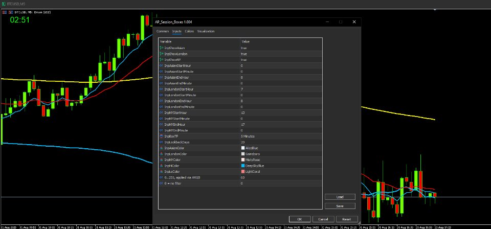Click the integer icon beside InpLondonEndHour
The image size is (491, 229).
[162, 101]
